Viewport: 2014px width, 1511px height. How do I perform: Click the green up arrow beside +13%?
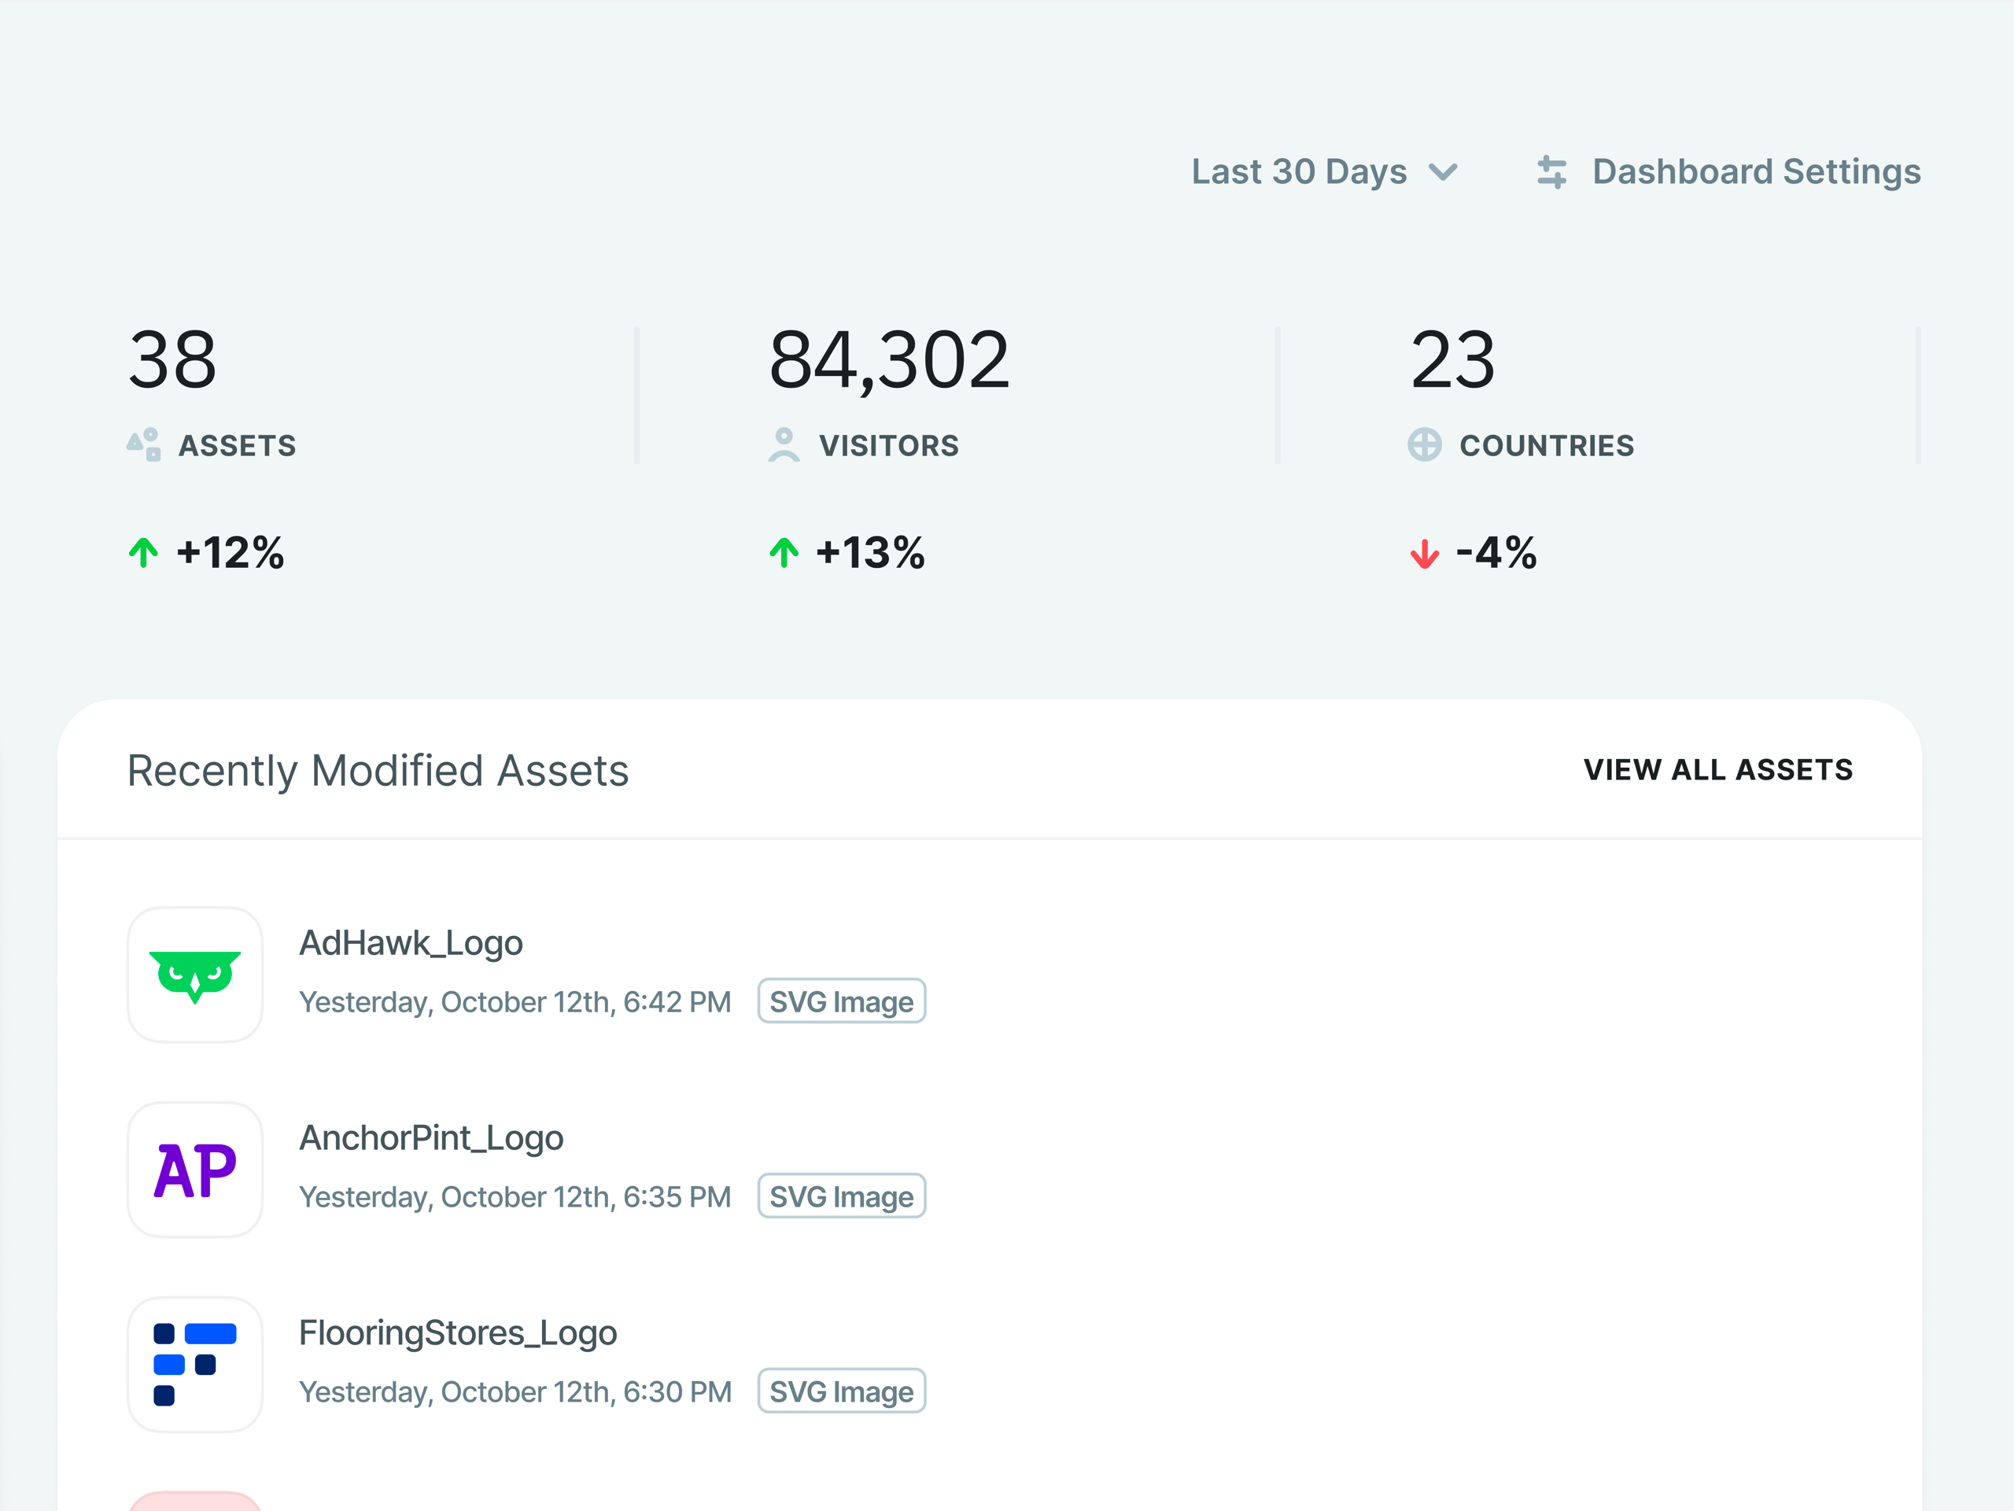click(x=784, y=552)
